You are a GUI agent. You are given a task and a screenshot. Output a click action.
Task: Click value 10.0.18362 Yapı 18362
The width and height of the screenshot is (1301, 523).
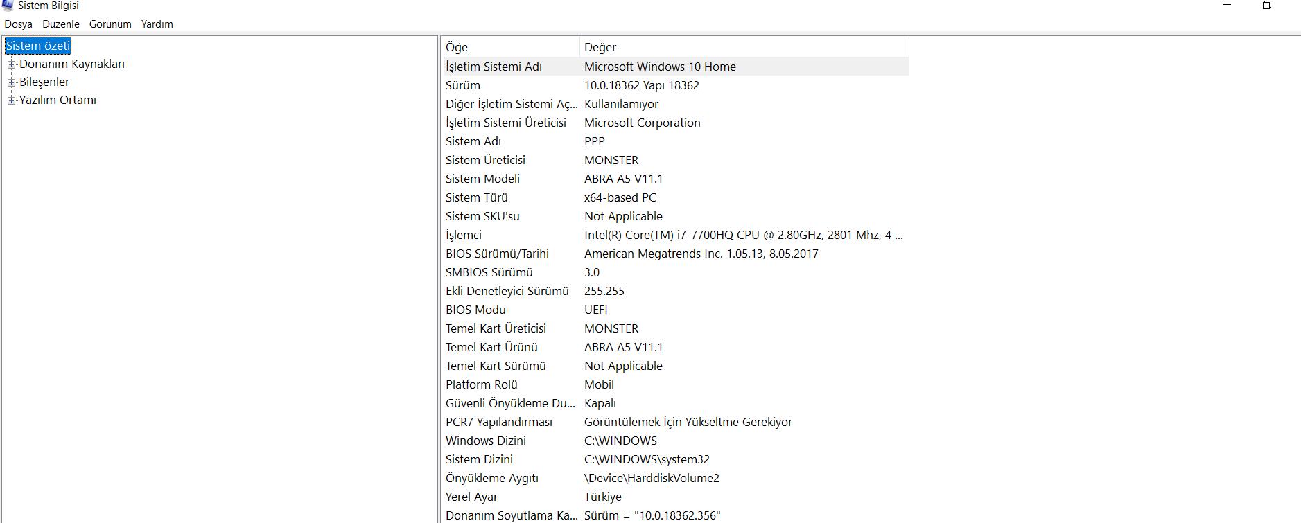coord(642,85)
